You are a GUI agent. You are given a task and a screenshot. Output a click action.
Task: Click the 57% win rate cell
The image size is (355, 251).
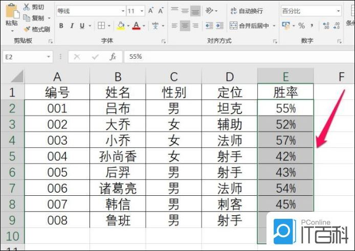pos(285,140)
